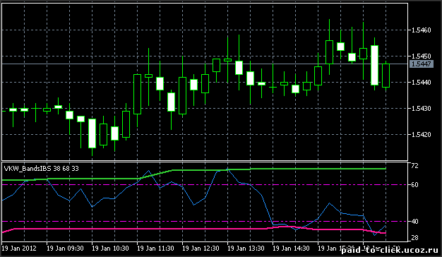Select the 19 Jan 14:30 time marker

coord(291,249)
